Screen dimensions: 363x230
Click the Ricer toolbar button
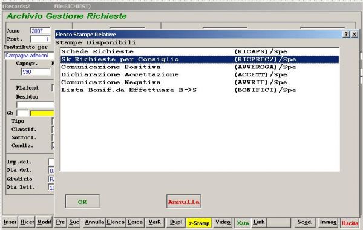[27, 222]
